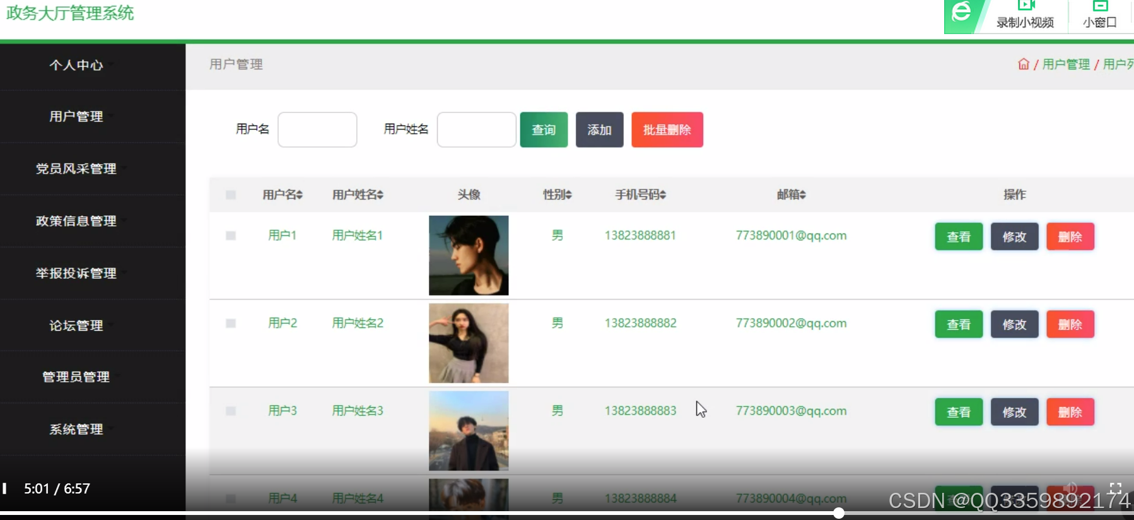The width and height of the screenshot is (1134, 520).
Task: Sort the table by 用户名 column
Action: [283, 195]
